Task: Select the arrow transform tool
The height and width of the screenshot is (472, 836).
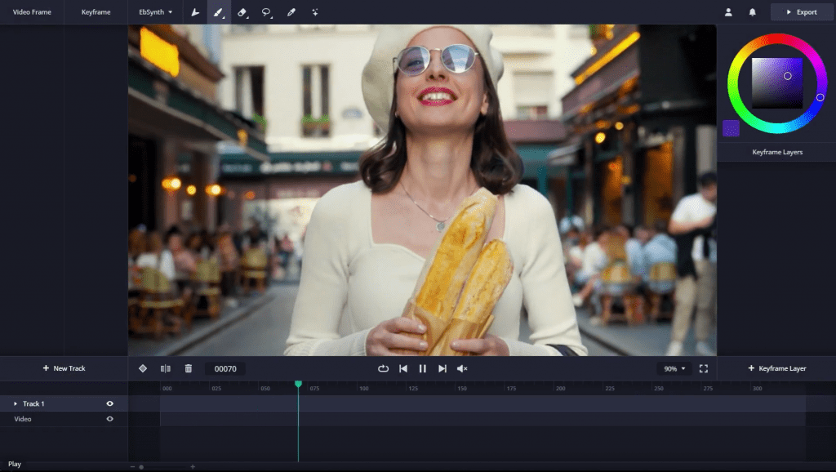Action: 195,11
